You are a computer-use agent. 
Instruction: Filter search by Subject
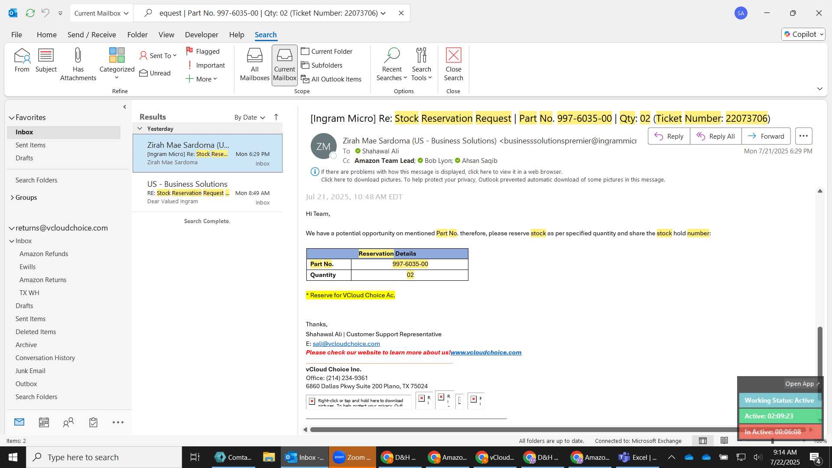(x=46, y=61)
